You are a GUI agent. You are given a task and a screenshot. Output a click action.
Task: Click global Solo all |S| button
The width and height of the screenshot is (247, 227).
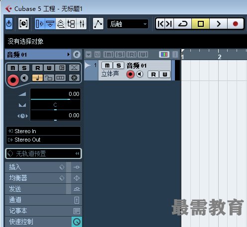point(120,54)
